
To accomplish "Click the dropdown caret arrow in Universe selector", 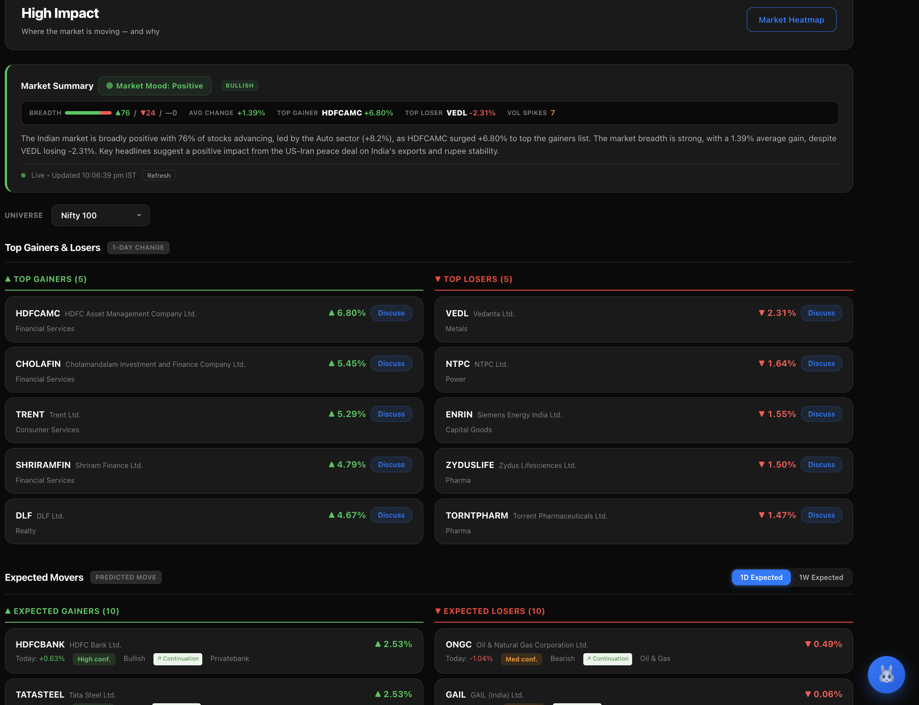I will [x=139, y=215].
